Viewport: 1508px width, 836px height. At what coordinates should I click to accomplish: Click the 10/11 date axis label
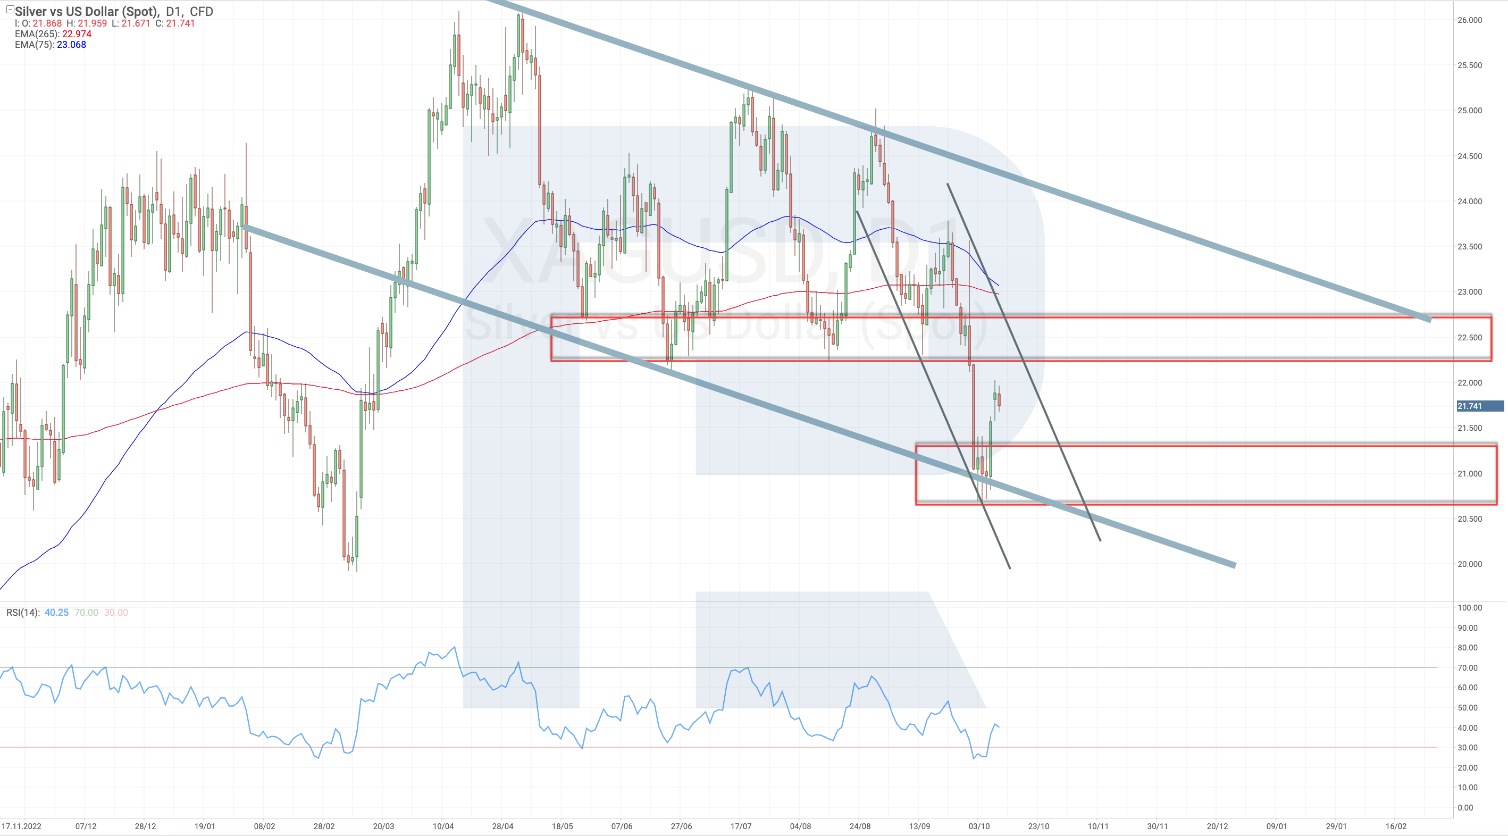[1098, 826]
